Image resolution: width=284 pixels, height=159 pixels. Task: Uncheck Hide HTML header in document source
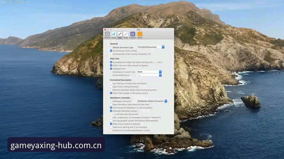pos(111,93)
